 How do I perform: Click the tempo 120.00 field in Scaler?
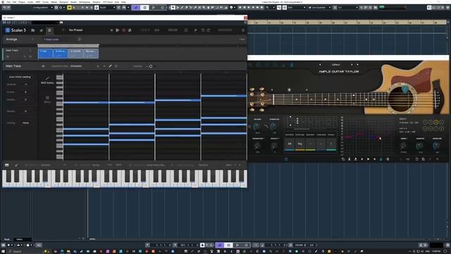click(173, 30)
